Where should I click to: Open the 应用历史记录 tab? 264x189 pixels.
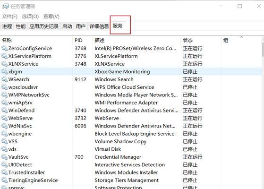coord(44,26)
